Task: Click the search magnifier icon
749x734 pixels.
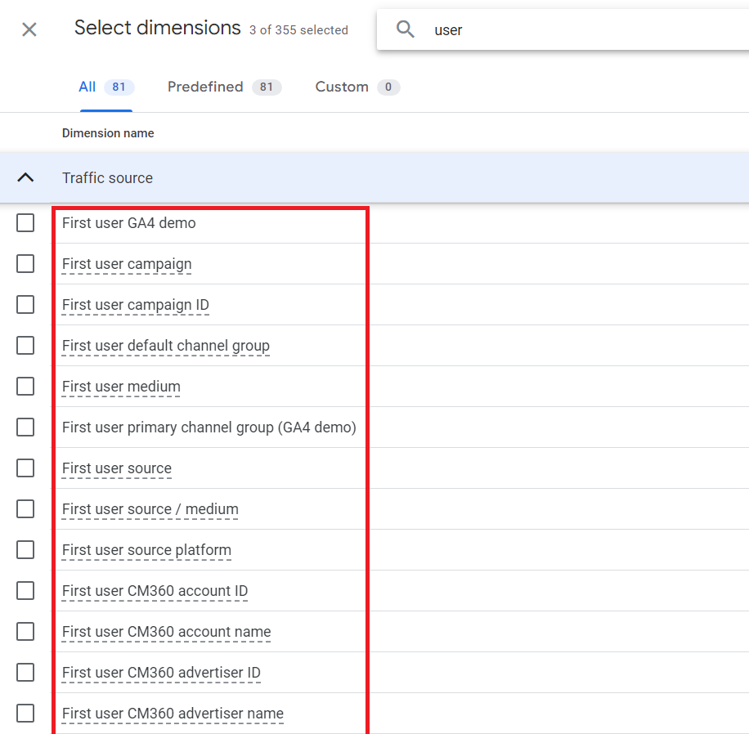Action: (x=406, y=29)
